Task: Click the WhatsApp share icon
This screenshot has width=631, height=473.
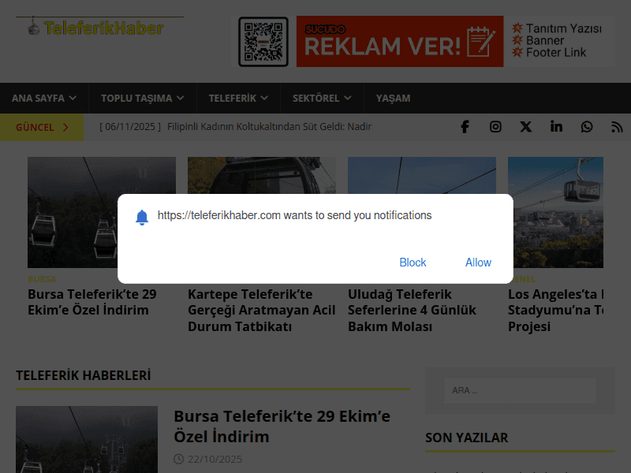Action: [x=587, y=126]
